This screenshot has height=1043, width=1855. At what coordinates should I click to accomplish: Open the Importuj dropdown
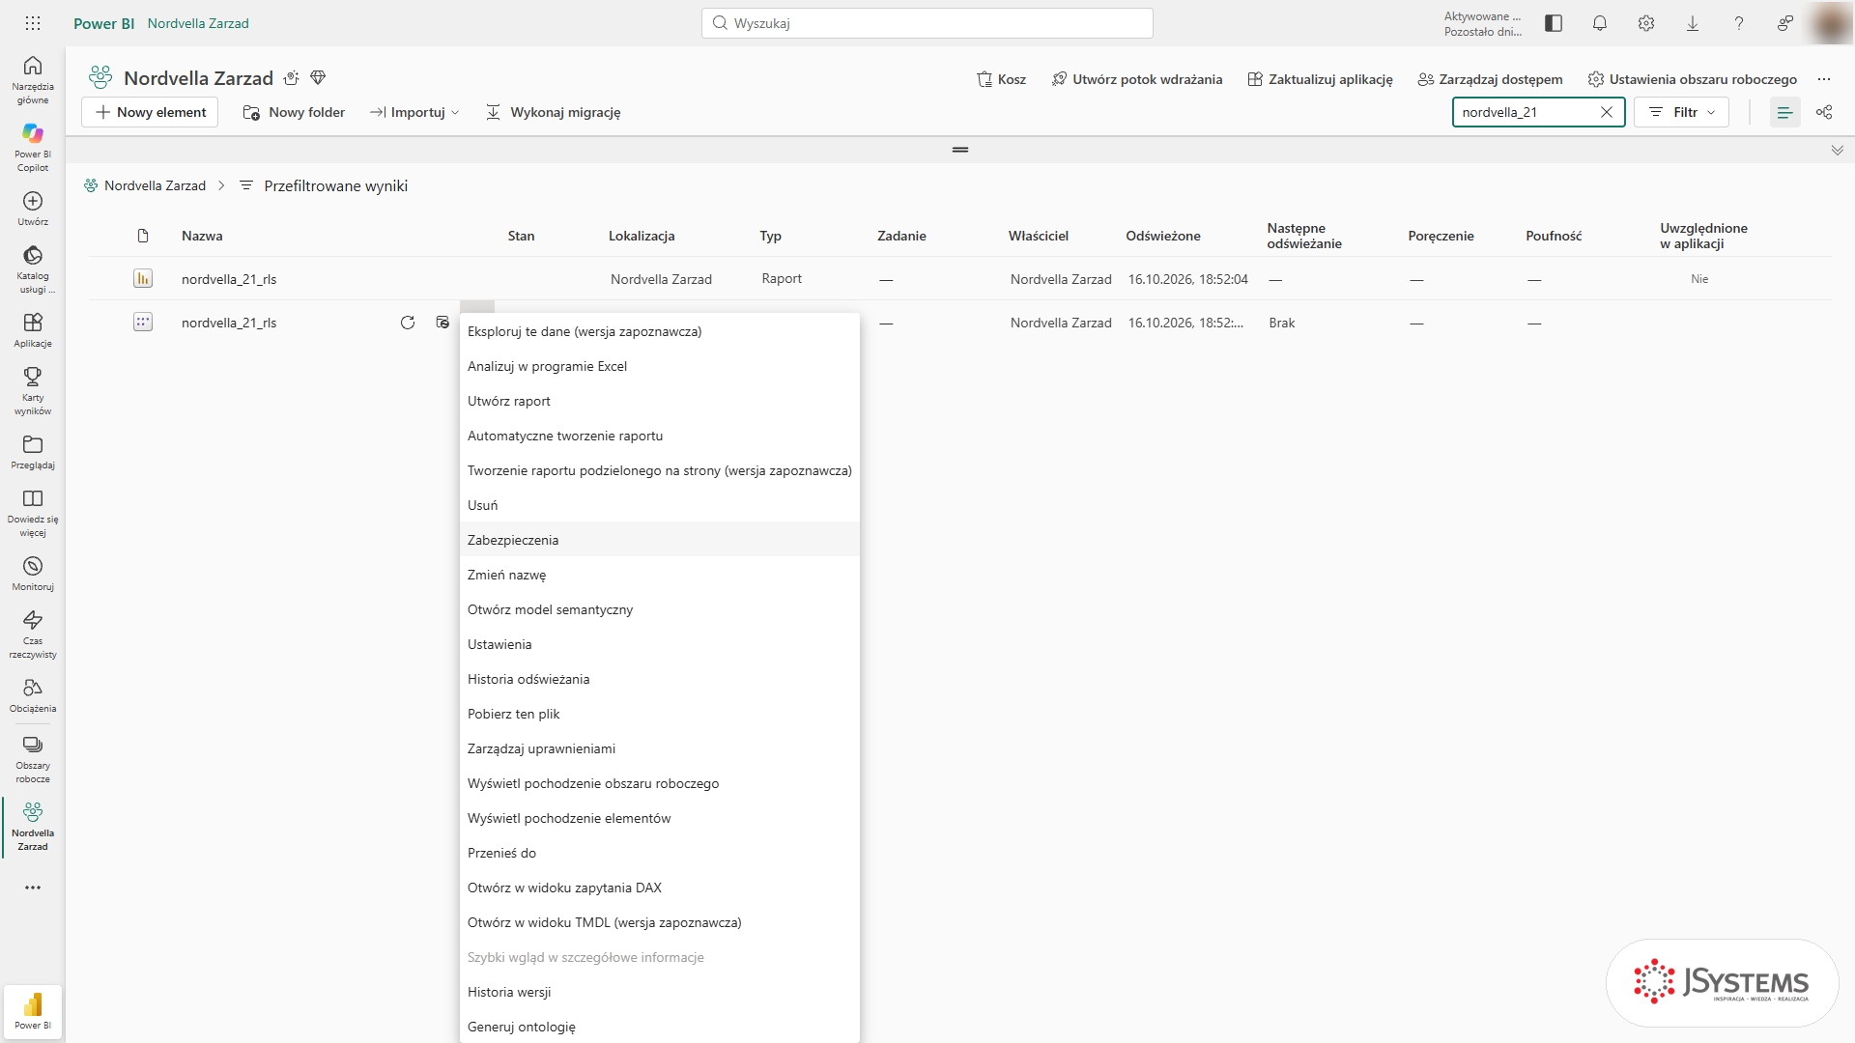414,112
